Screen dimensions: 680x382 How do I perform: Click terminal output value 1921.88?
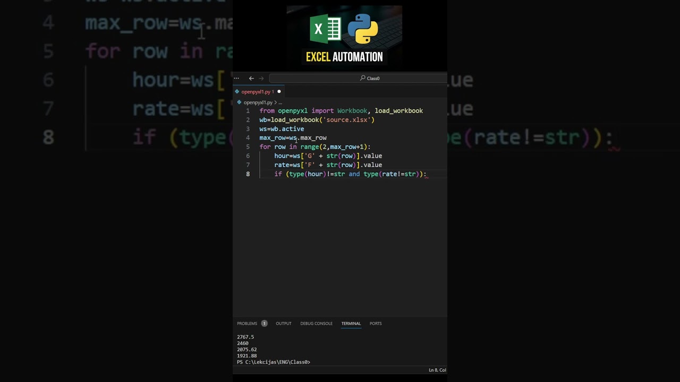point(247,356)
